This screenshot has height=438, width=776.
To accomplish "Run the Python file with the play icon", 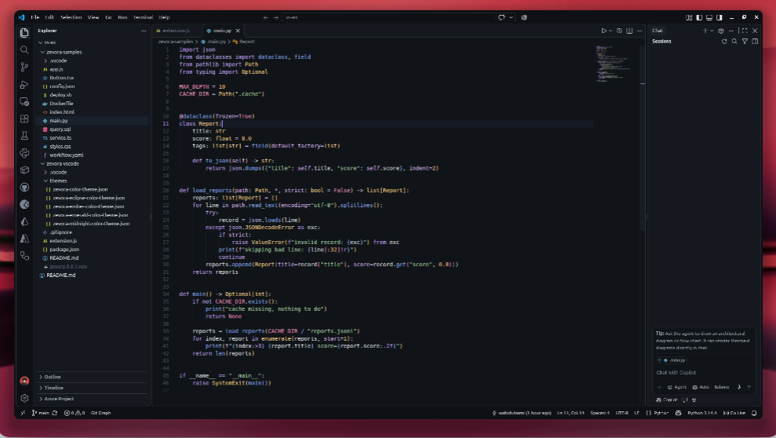I will (604, 31).
